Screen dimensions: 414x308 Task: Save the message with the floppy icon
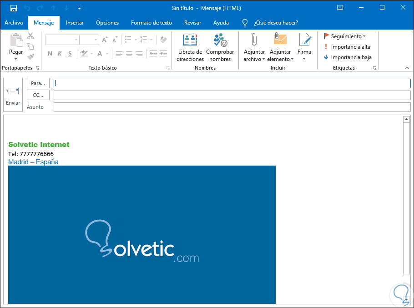(x=14, y=8)
